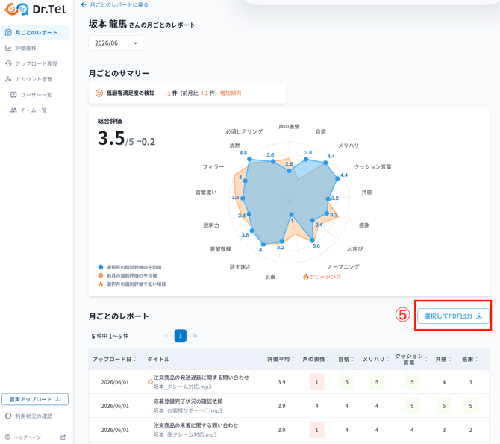The height and width of the screenshot is (444, 500).
Task: Click the 総合評価 score 3.5
Action: (x=111, y=139)
